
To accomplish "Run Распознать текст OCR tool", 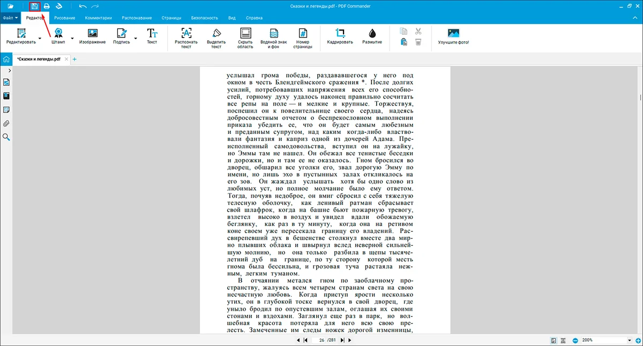I will [186, 39].
